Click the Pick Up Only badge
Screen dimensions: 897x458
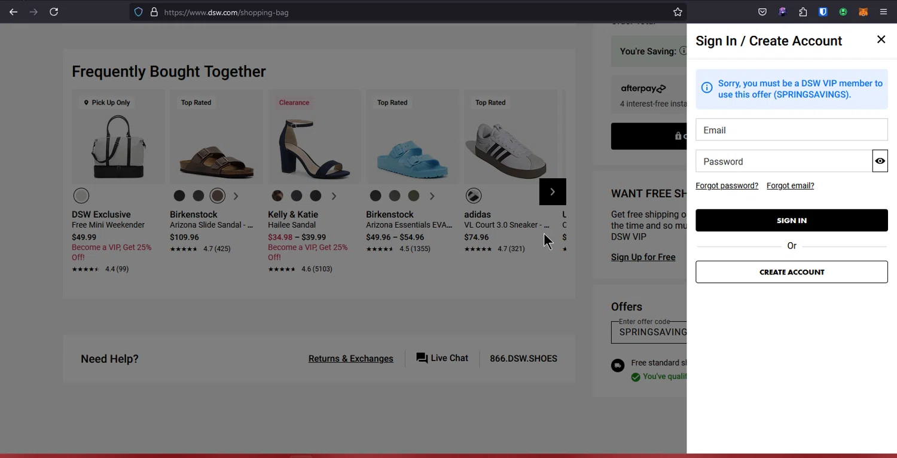pos(107,103)
